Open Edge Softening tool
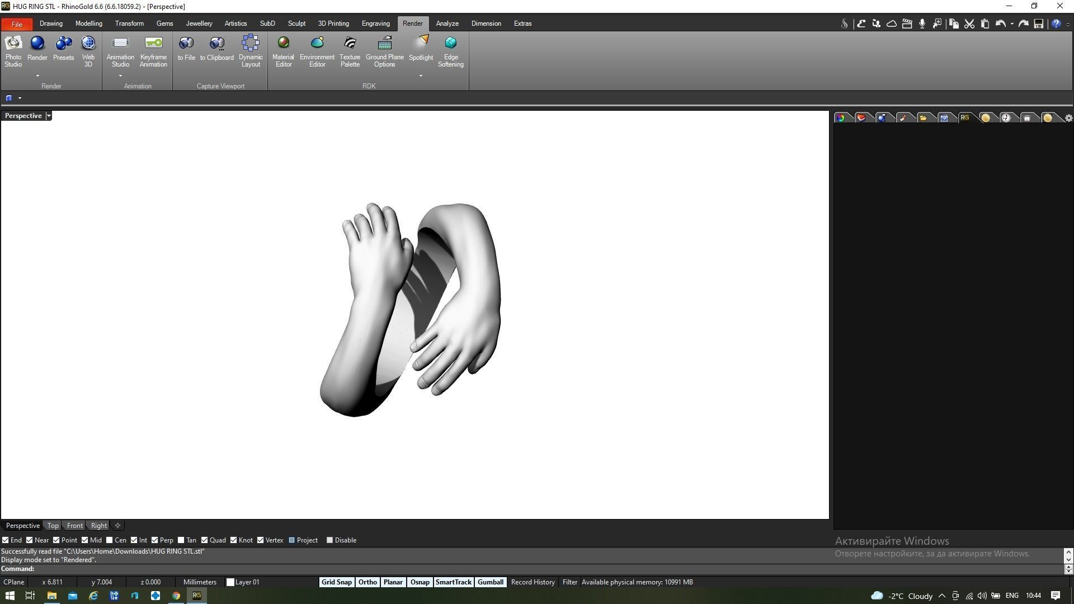 pyautogui.click(x=451, y=51)
